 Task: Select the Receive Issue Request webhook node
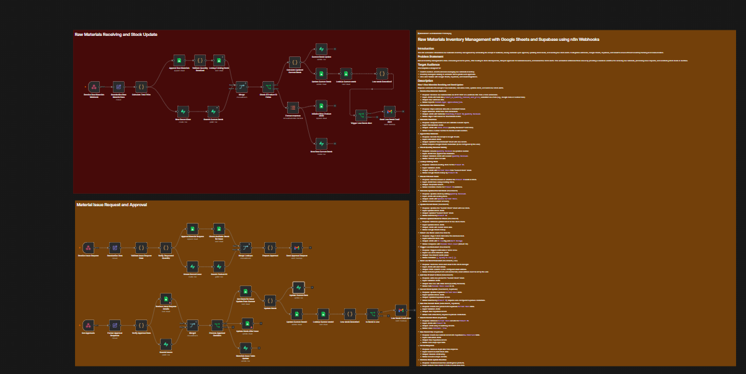coord(88,247)
